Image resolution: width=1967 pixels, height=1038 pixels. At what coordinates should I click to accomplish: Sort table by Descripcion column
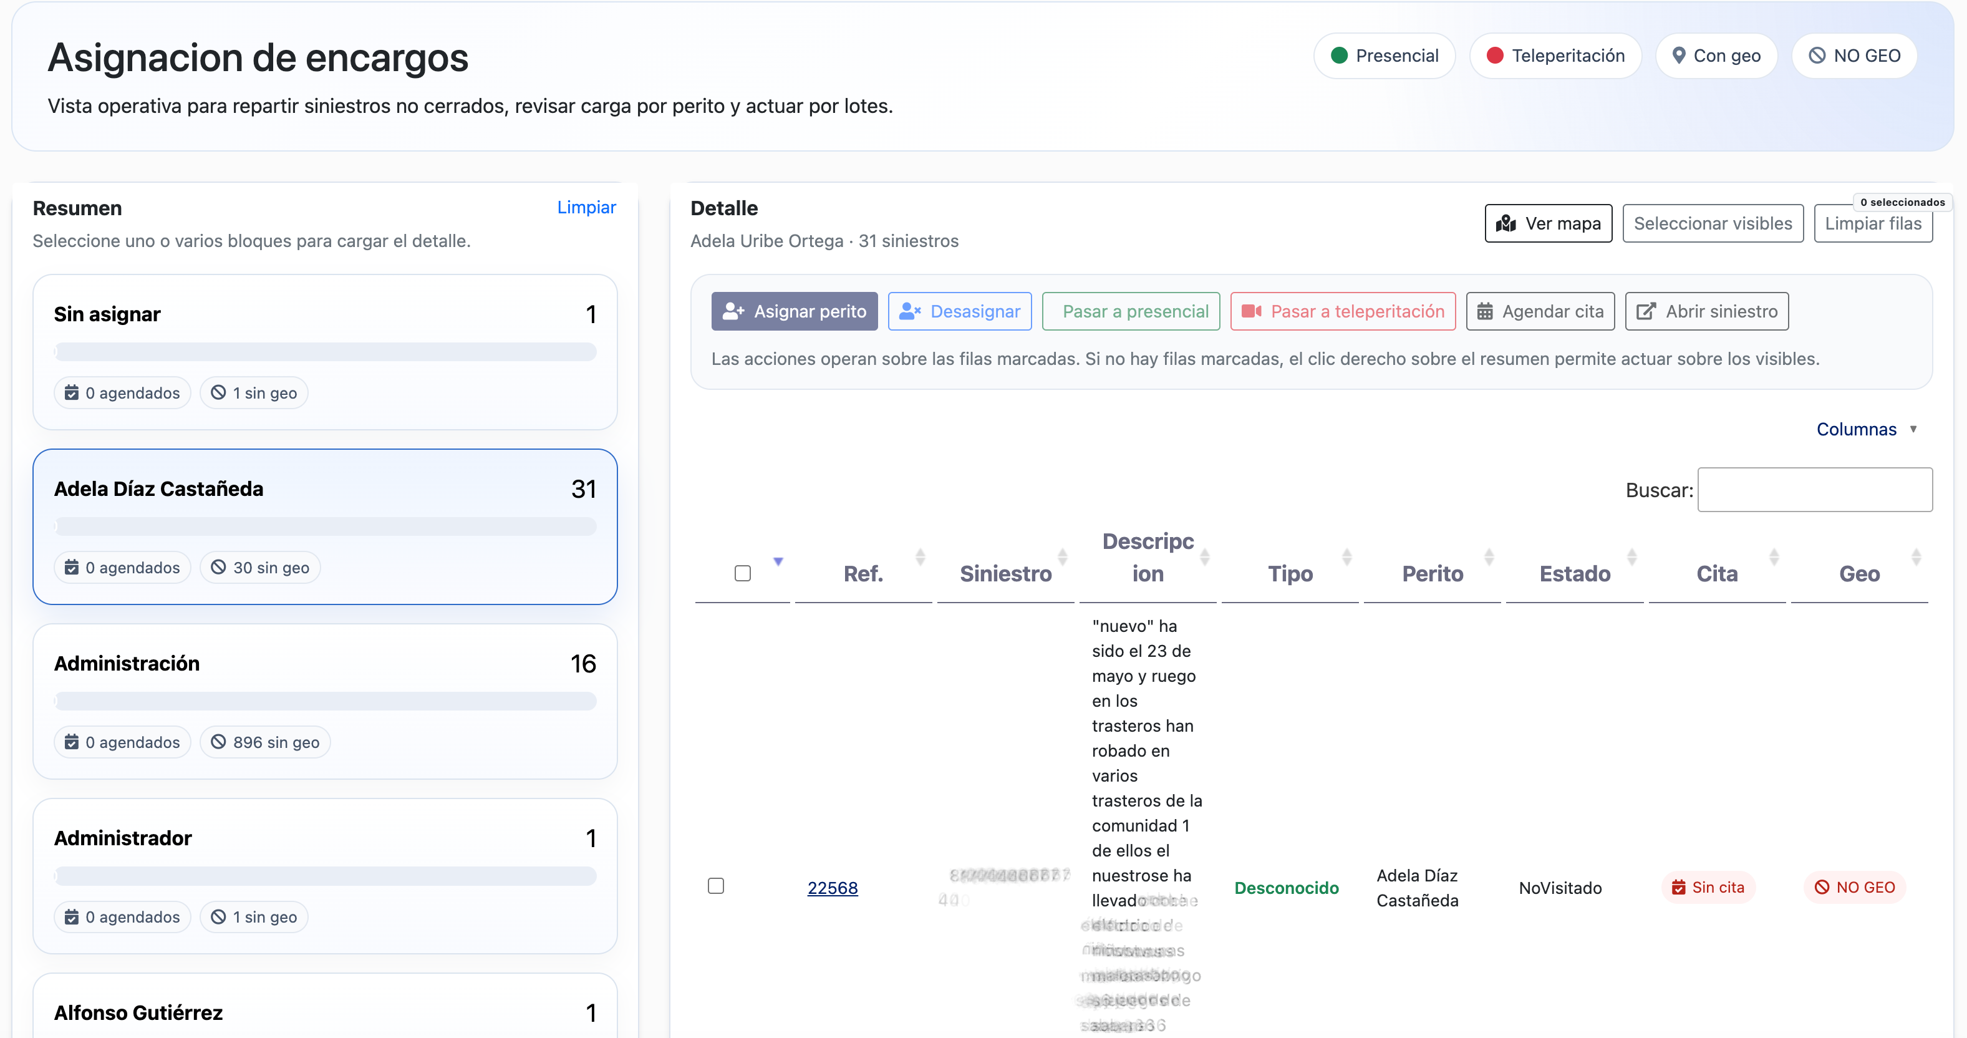click(1147, 558)
